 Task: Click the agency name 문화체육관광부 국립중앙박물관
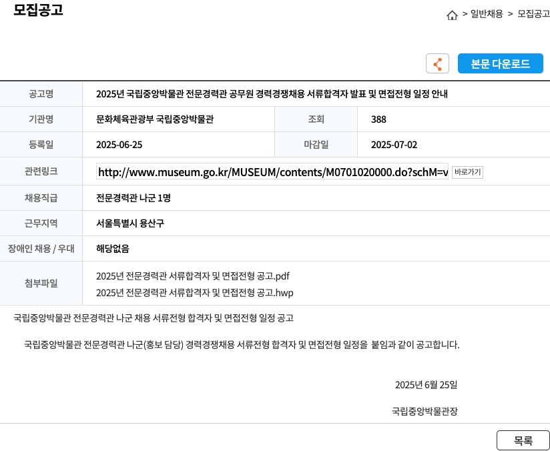[155, 119]
